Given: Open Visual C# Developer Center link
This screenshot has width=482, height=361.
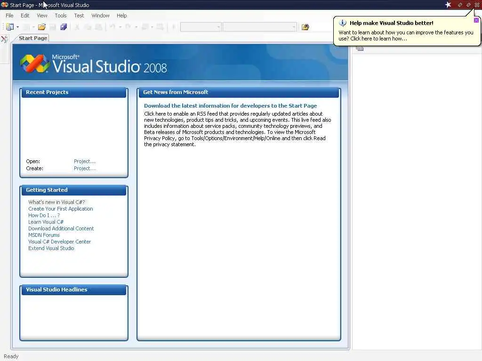Looking at the screenshot, I should tap(60, 242).
